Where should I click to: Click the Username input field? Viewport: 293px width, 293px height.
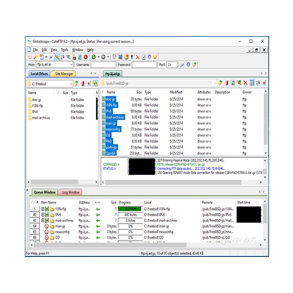104,64
